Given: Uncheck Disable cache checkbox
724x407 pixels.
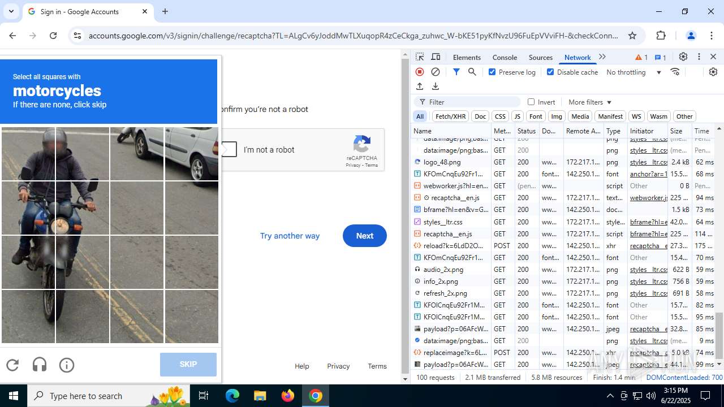Looking at the screenshot, I should [550, 72].
